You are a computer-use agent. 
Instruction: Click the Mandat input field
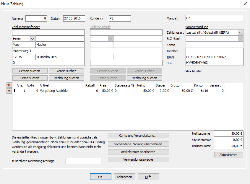point(214,18)
